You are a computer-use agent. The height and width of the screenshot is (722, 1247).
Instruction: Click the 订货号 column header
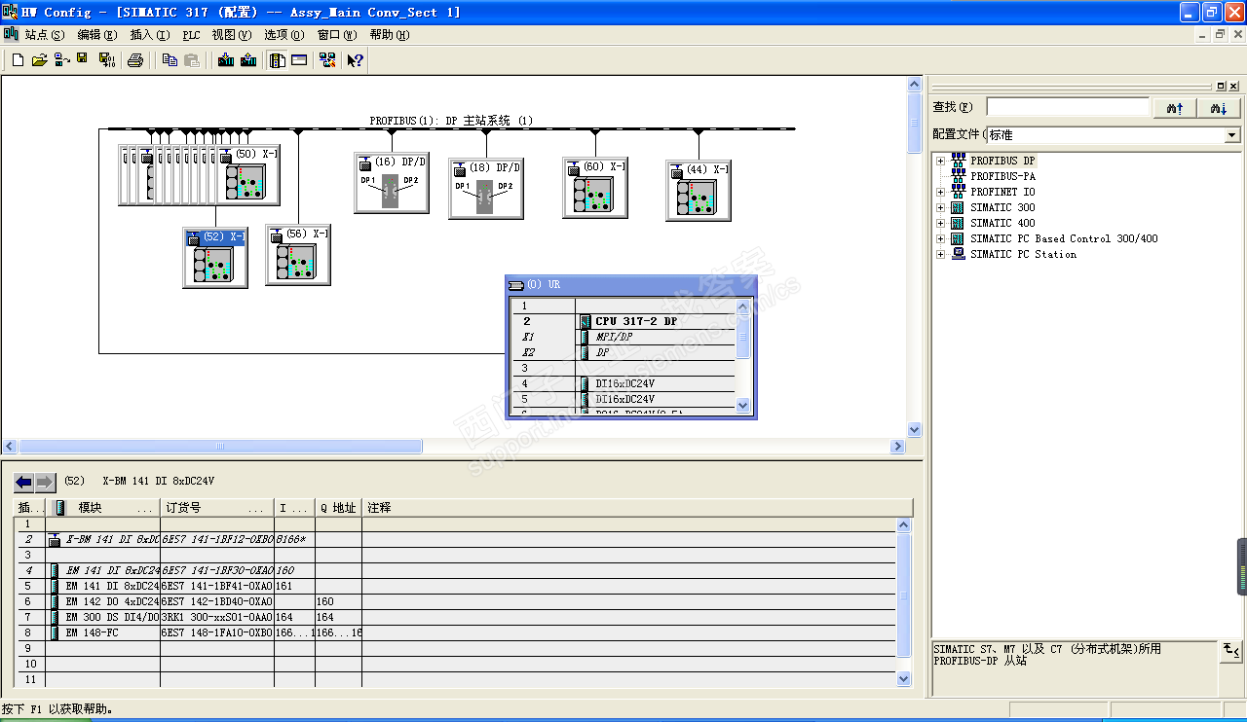[217, 508]
